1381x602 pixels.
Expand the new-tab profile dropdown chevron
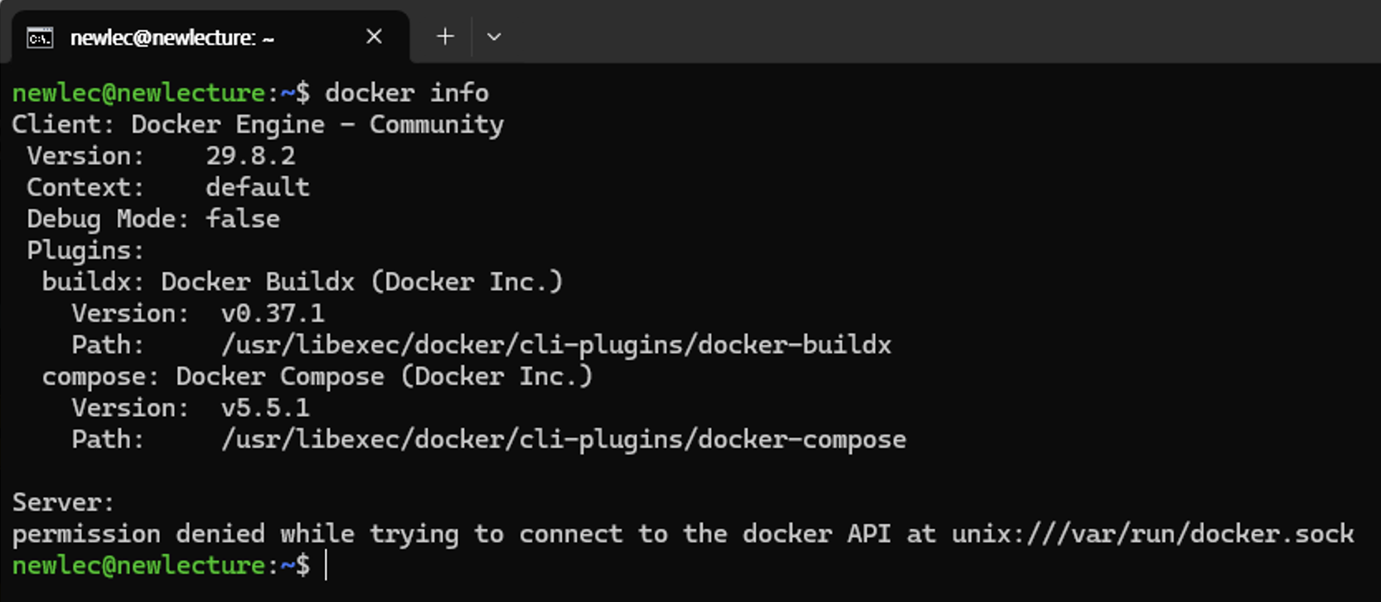coord(494,36)
